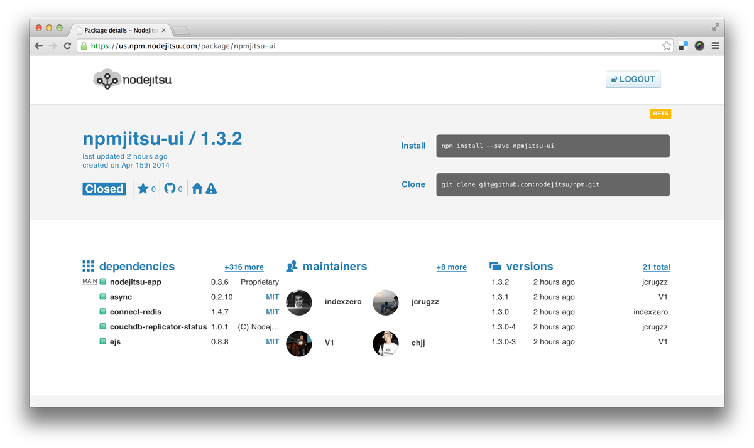The height and width of the screenshot is (448, 754).
Task: Open chjj's avatar
Action: pyautogui.click(x=386, y=344)
